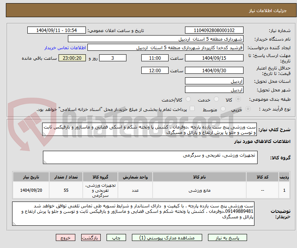Click the خروج exit button

(x=65, y=237)
